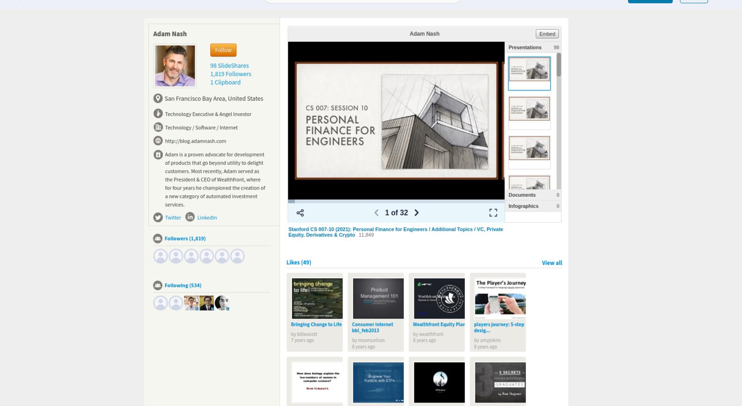This screenshot has width=742, height=406.
Task: Select the second presentation thumbnail
Action: coord(529,113)
